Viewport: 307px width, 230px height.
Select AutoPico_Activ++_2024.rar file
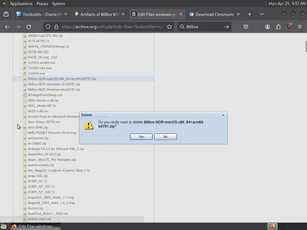(48, 214)
